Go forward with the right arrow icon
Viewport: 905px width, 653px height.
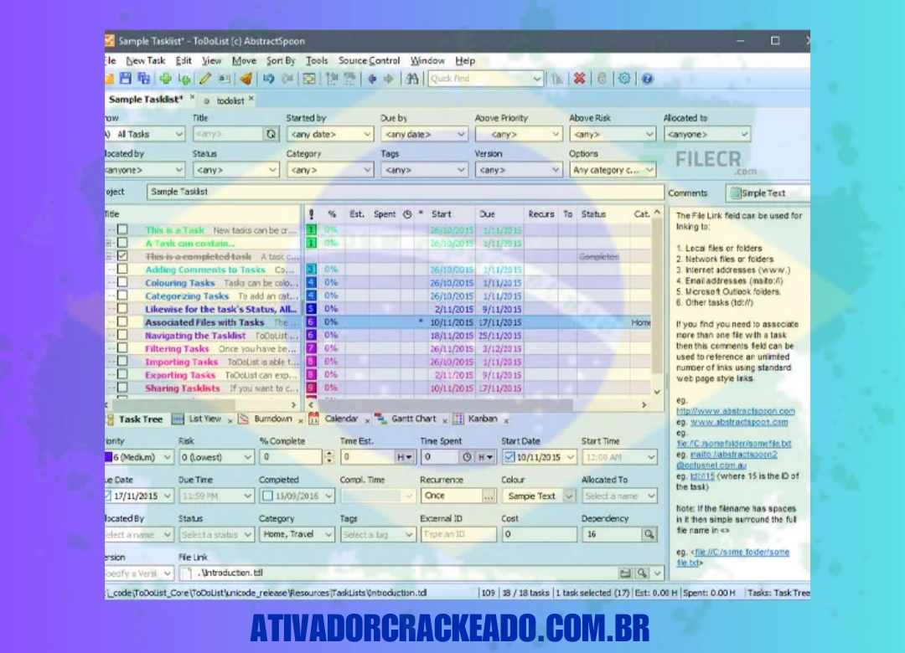(x=389, y=79)
